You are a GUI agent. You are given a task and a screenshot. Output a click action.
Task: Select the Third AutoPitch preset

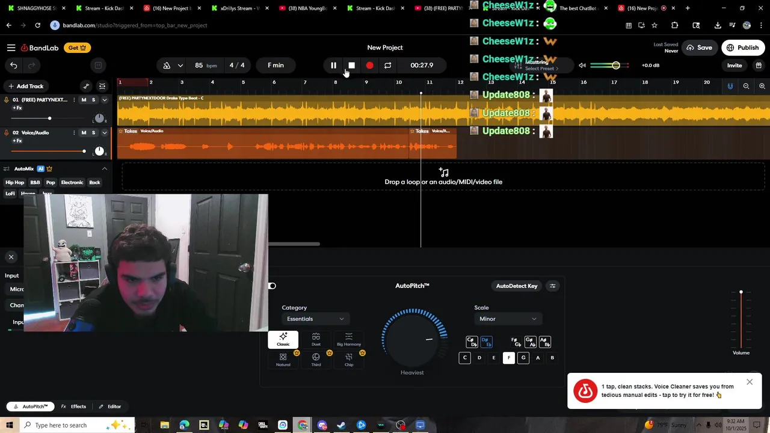tap(316, 360)
